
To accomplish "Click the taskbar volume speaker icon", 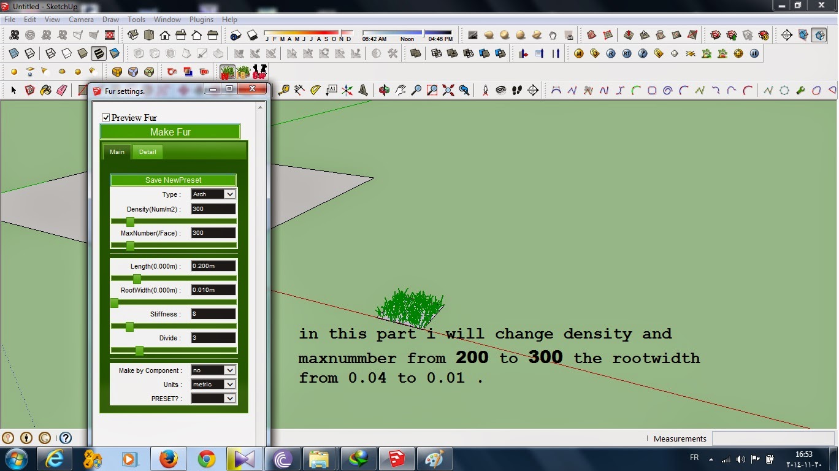I will (740, 459).
